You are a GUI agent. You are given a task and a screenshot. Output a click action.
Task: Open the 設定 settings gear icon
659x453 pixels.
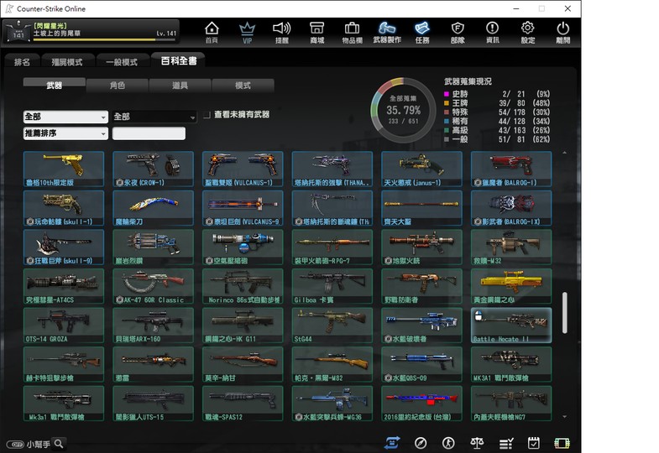coord(528,33)
